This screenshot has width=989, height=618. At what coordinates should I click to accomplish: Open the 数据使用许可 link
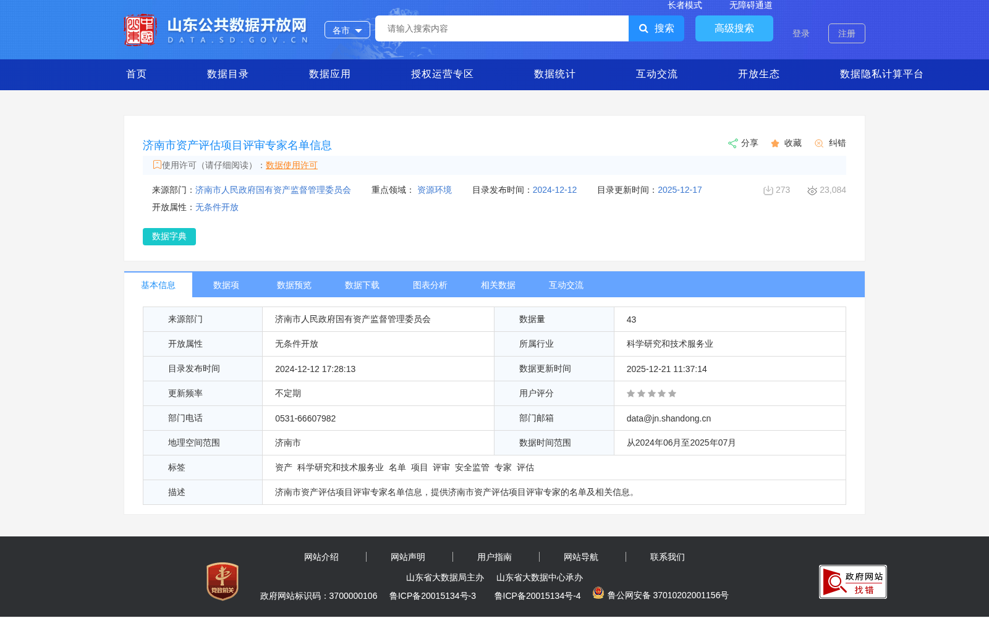(x=292, y=165)
